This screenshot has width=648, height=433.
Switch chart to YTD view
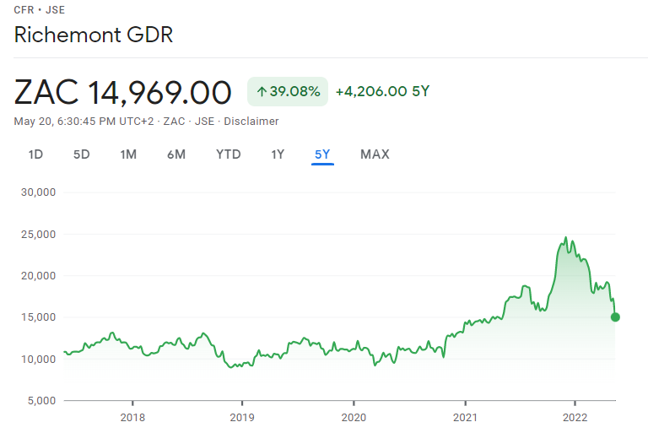[228, 154]
